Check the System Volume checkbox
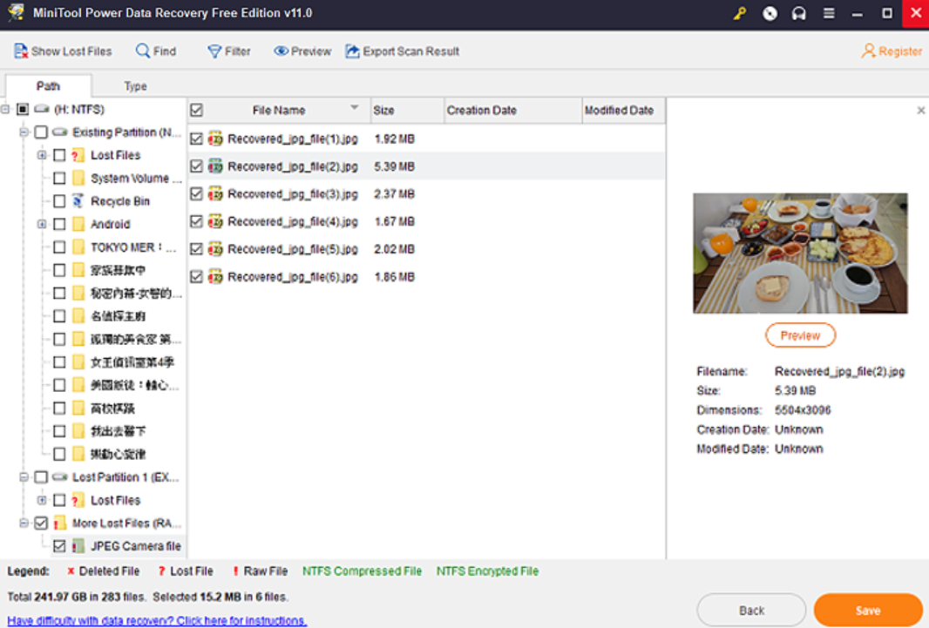 tap(59, 179)
